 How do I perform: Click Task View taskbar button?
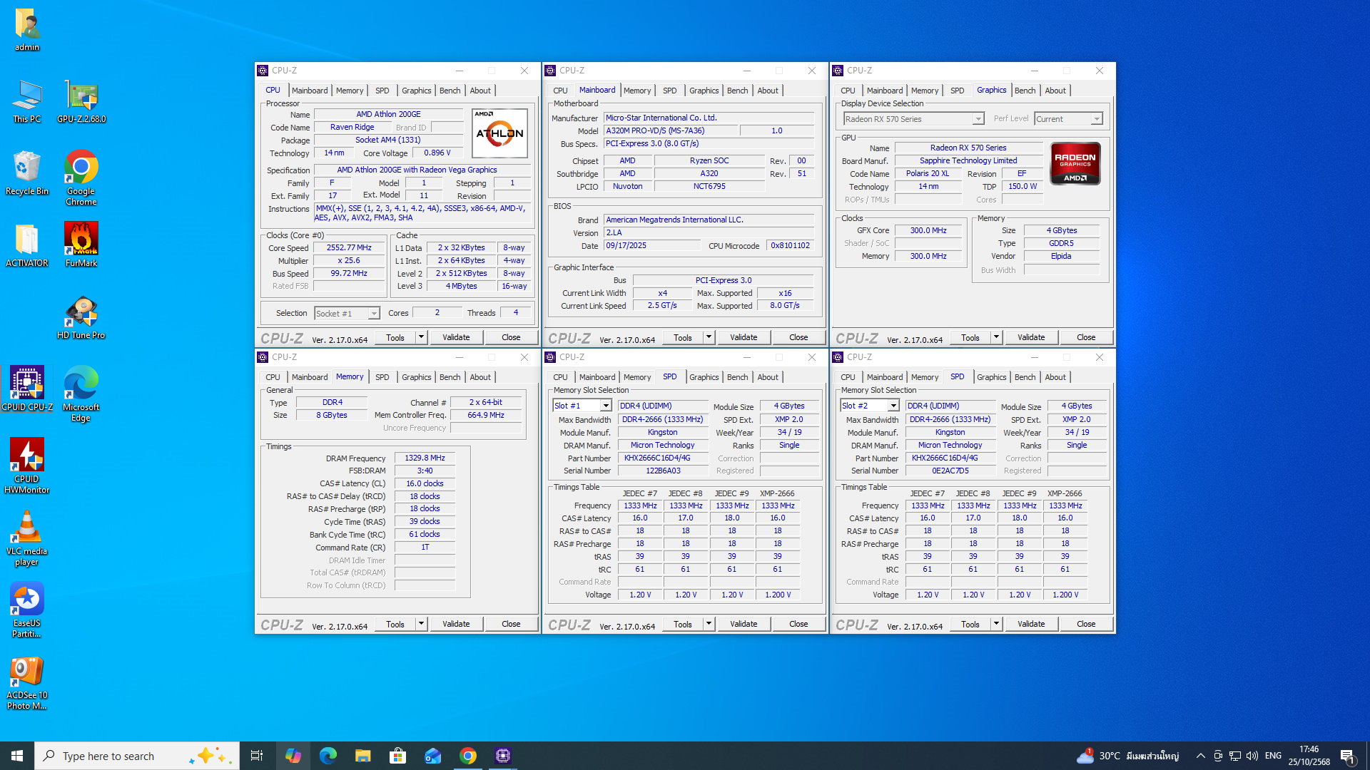pyautogui.click(x=257, y=756)
